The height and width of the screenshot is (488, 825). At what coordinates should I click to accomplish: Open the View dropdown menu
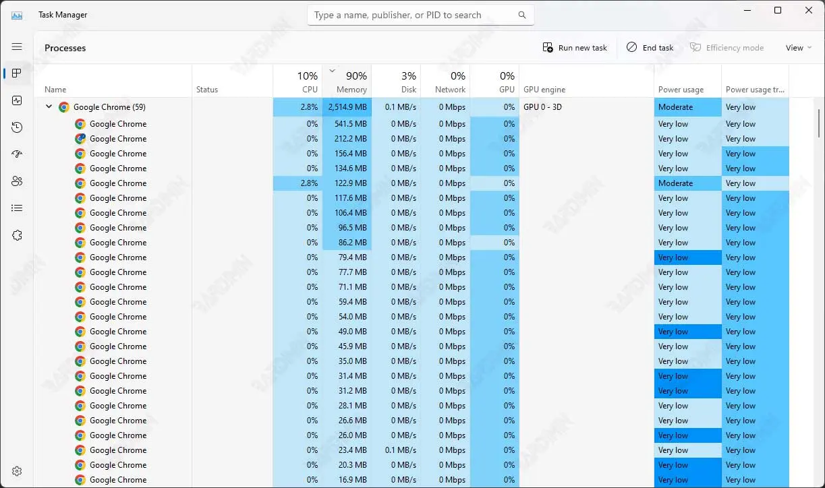pyautogui.click(x=798, y=48)
